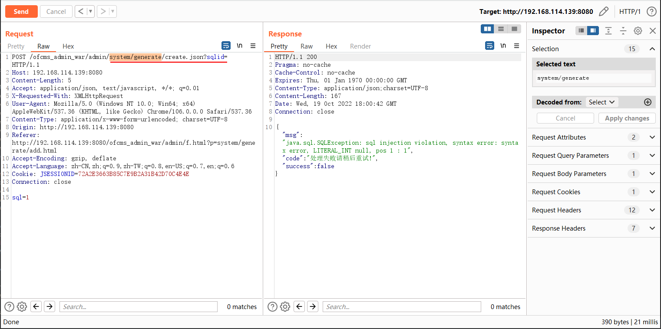
Task: Select the Response Render tab
Action: pyautogui.click(x=360, y=46)
